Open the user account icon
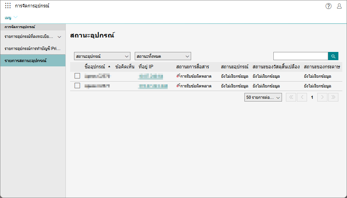This screenshot has height=198, width=347. (339, 6)
